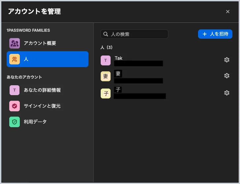Click the 1PASSWORD FAMILIES heading
This screenshot has height=184, width=240.
tap(28, 30)
